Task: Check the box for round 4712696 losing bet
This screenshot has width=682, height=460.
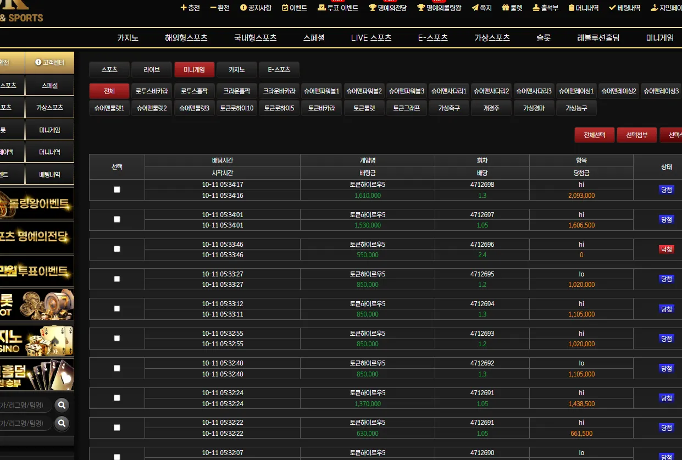Action: click(117, 249)
